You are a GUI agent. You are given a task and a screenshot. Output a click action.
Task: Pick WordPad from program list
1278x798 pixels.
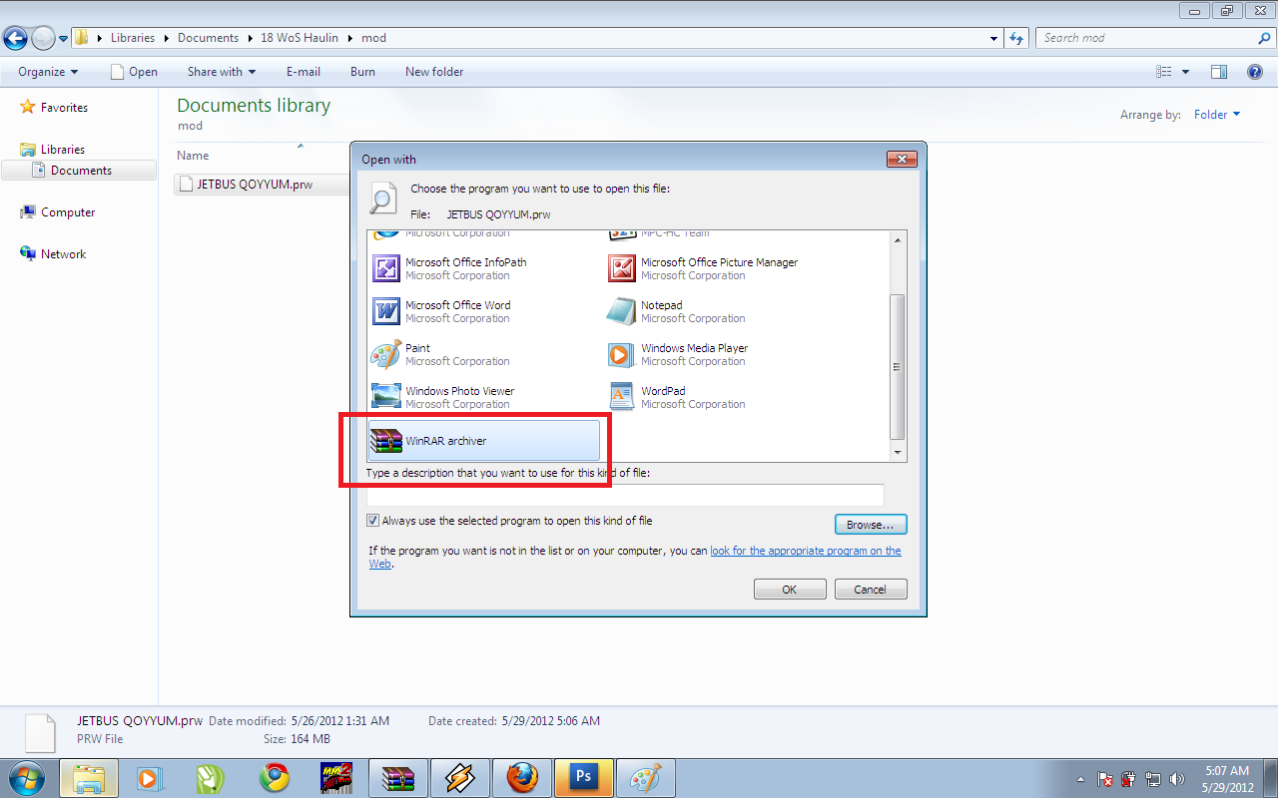[721, 397]
